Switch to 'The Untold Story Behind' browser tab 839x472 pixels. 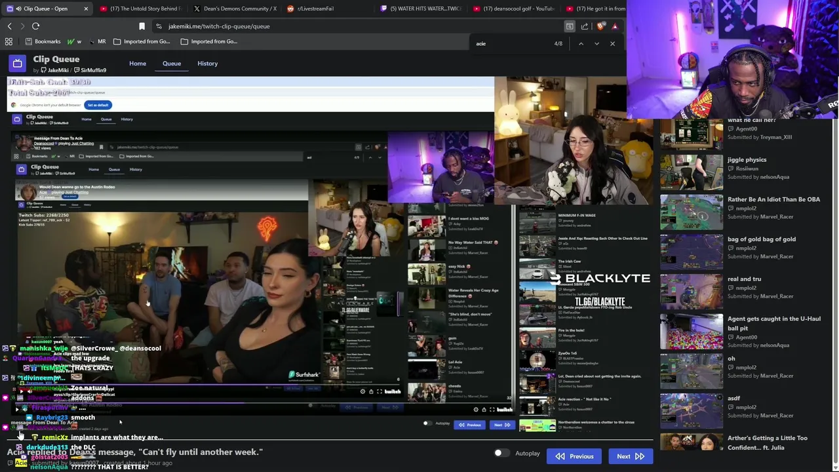(x=141, y=9)
